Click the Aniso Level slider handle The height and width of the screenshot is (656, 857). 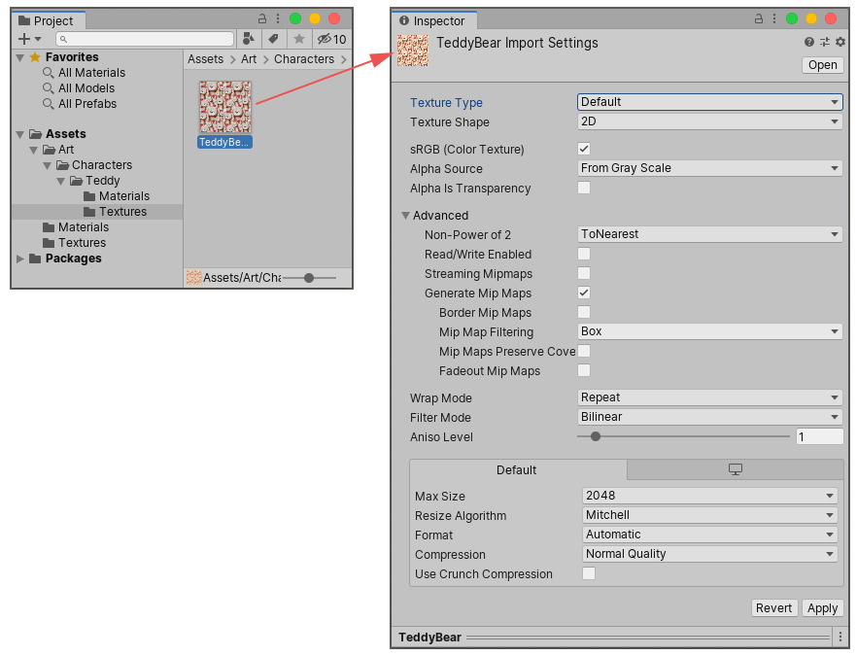[x=596, y=436]
